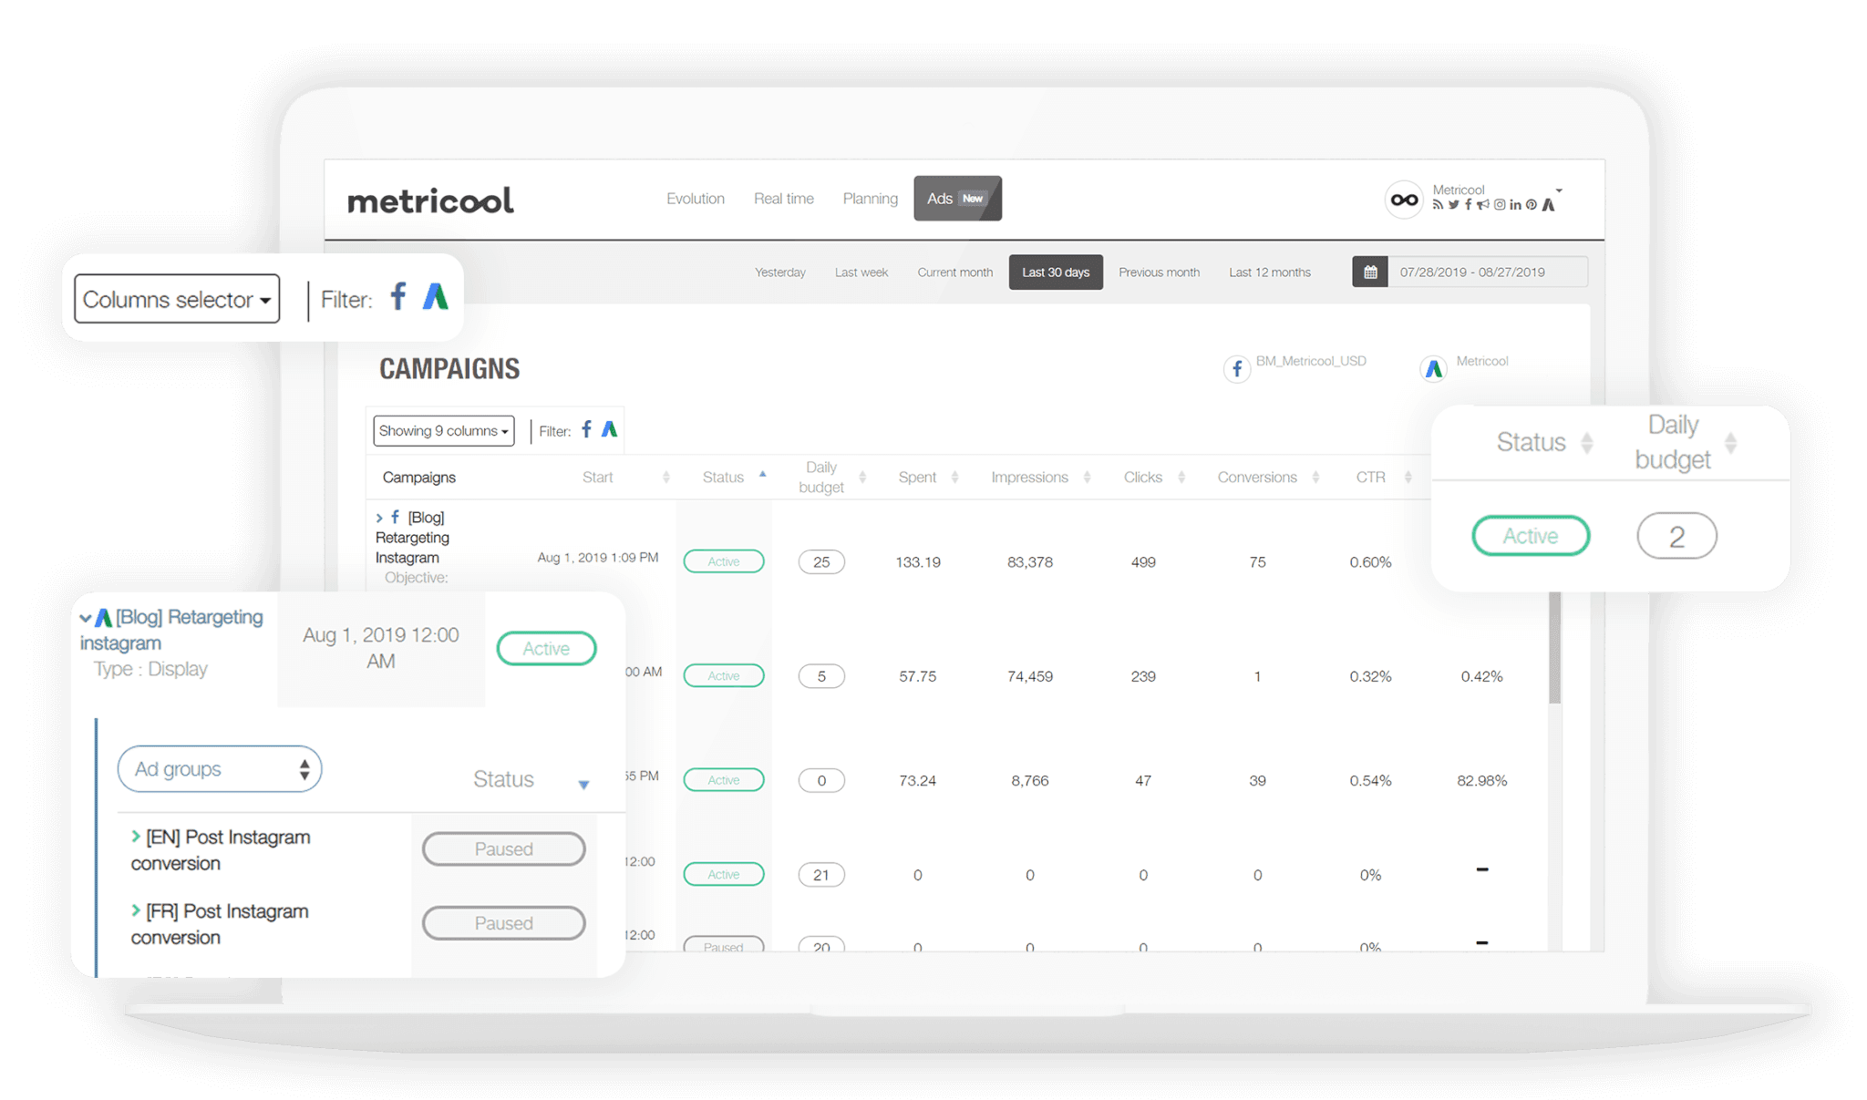Screen dimensions: 1867x1100
Task: Select Yesterday date range
Action: 780,272
